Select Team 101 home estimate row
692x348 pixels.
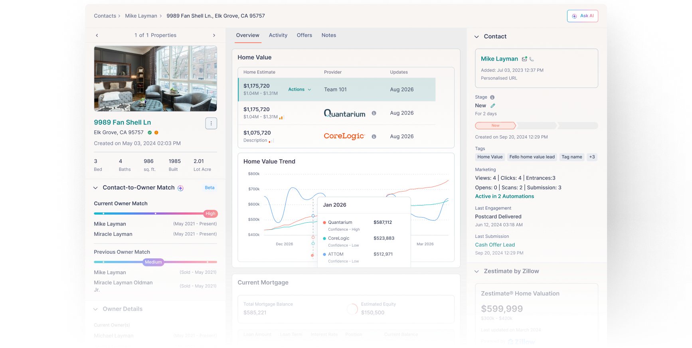pyautogui.click(x=337, y=89)
